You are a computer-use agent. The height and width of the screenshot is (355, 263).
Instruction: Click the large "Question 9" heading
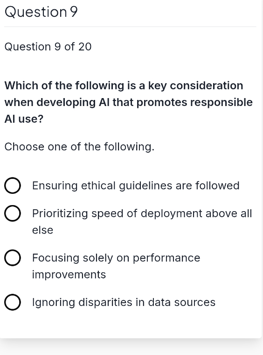[41, 12]
